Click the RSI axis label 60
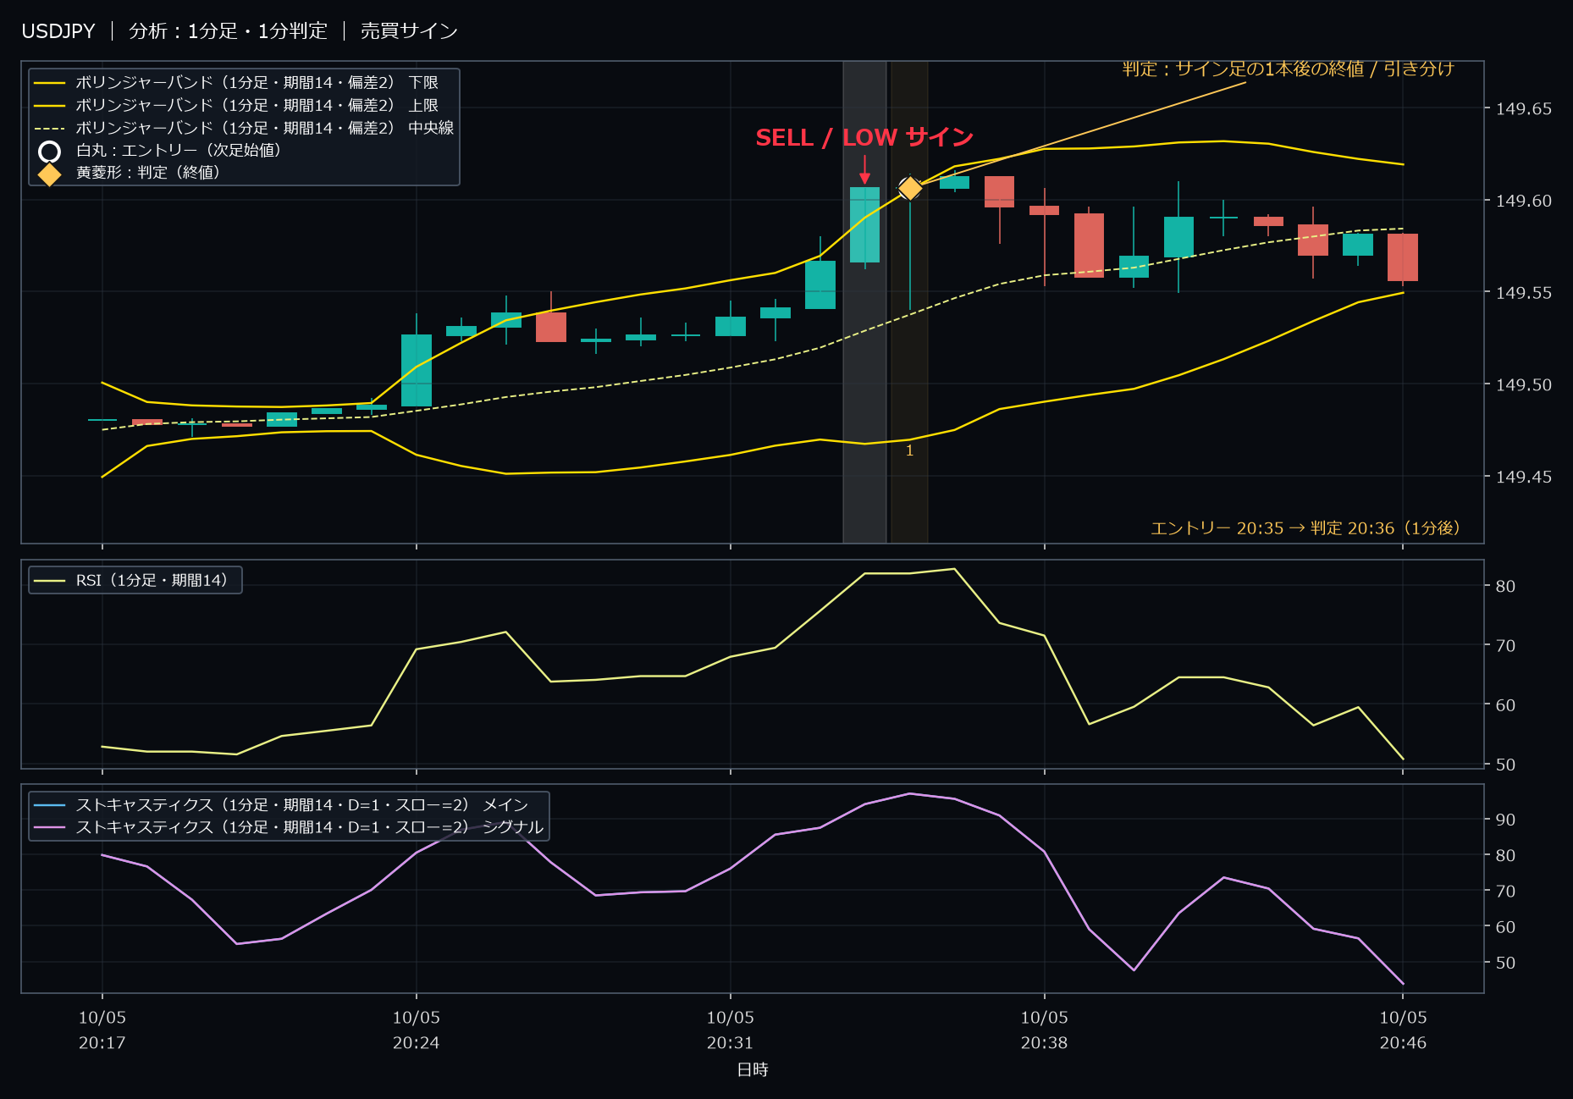The image size is (1573, 1099). point(1505,704)
